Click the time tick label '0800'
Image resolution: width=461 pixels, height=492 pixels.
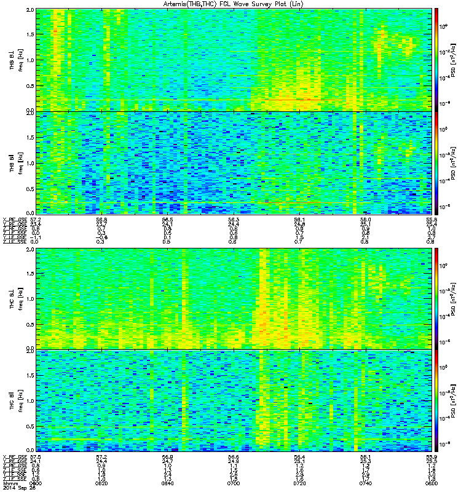(x=431, y=483)
